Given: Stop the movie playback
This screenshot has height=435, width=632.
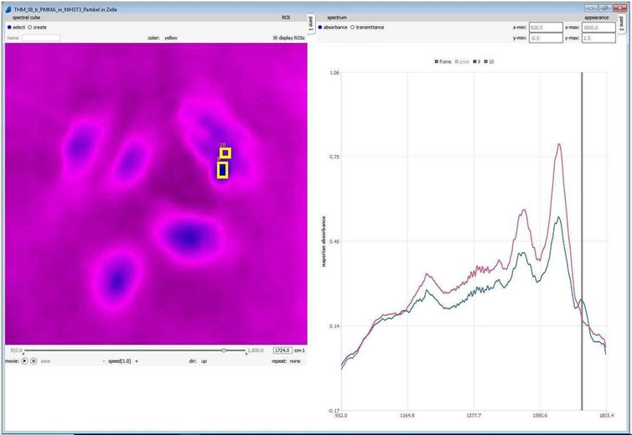Looking at the screenshot, I should click(x=34, y=360).
